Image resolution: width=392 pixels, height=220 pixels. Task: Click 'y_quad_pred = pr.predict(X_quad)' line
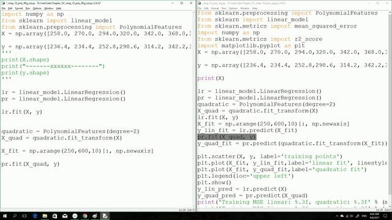click(252, 196)
